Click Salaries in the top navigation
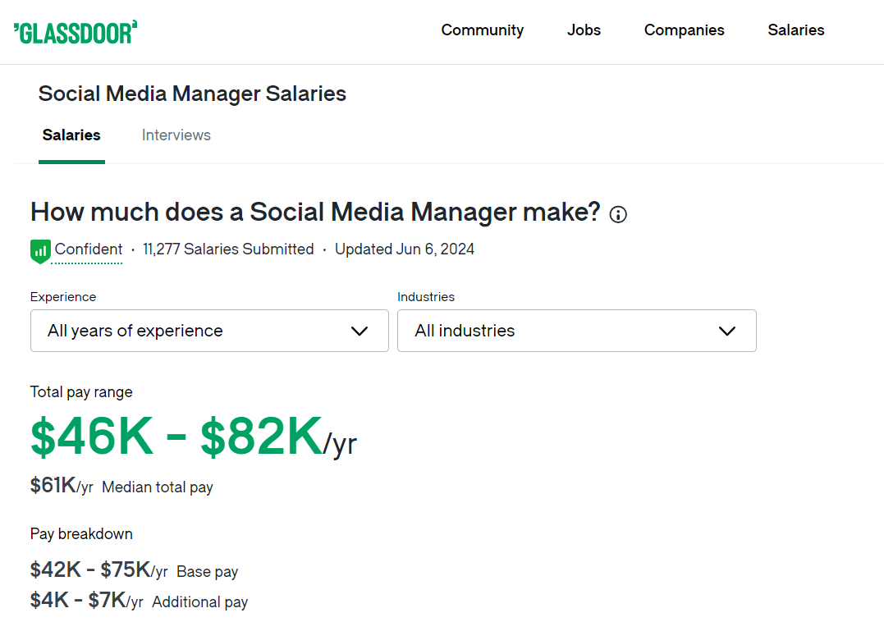 click(795, 30)
